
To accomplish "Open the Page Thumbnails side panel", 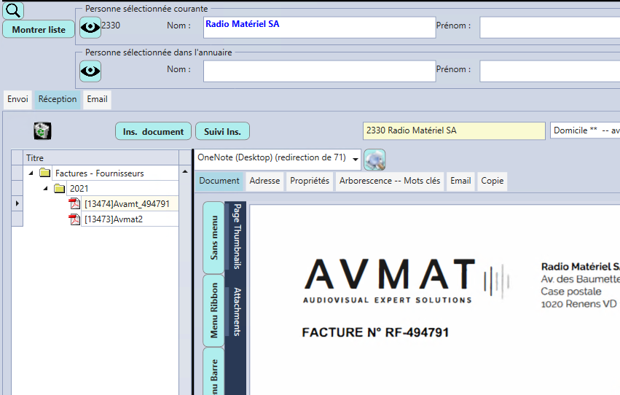I will (237, 236).
